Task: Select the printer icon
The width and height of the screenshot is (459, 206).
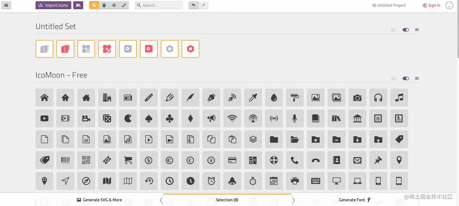Action: (295, 181)
